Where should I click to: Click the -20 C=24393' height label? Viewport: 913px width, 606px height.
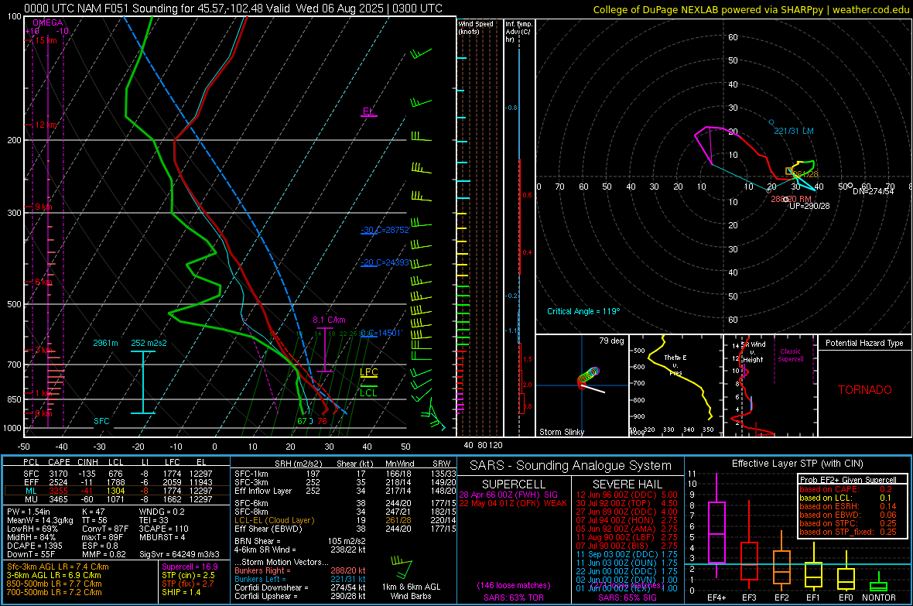[x=385, y=263]
